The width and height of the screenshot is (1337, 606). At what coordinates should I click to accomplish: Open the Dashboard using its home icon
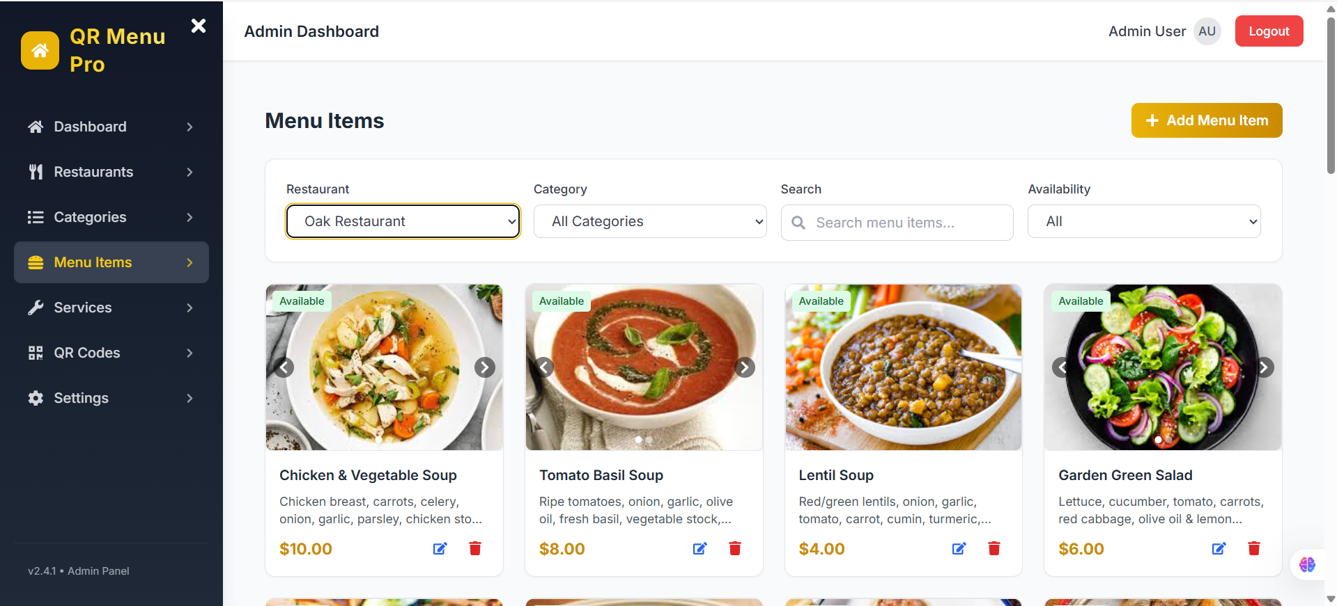(x=35, y=127)
